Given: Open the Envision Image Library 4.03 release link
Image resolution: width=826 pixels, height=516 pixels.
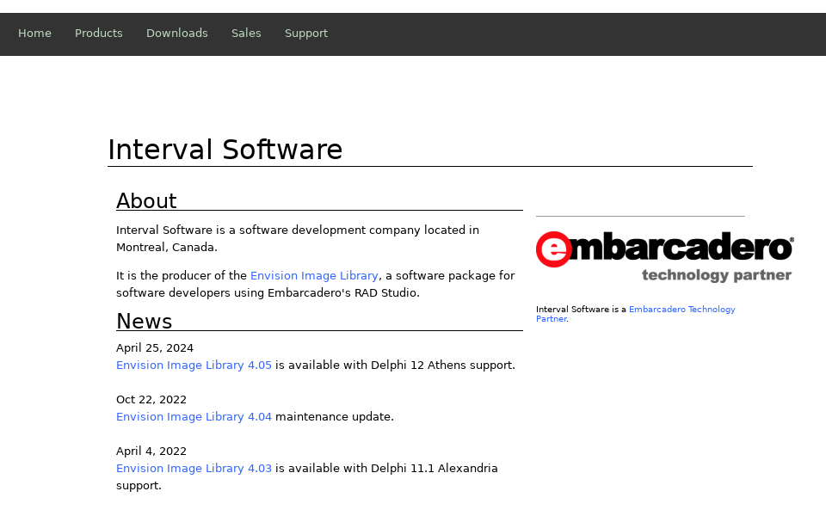Looking at the screenshot, I should [194, 468].
